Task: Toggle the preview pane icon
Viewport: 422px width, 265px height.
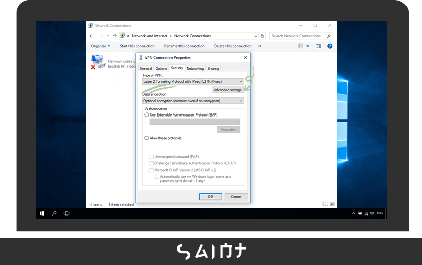Action: click(x=318, y=46)
